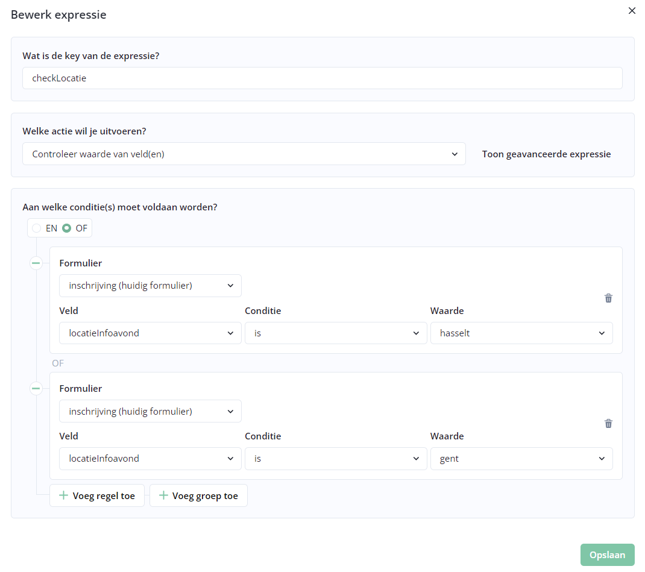
Task: Select the EN radio option
Action: click(37, 228)
